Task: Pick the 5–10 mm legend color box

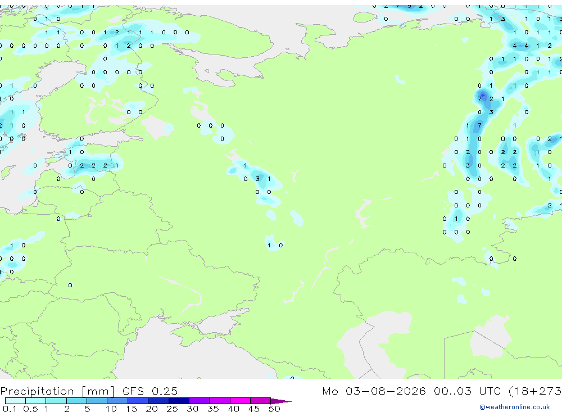Action: (97, 401)
